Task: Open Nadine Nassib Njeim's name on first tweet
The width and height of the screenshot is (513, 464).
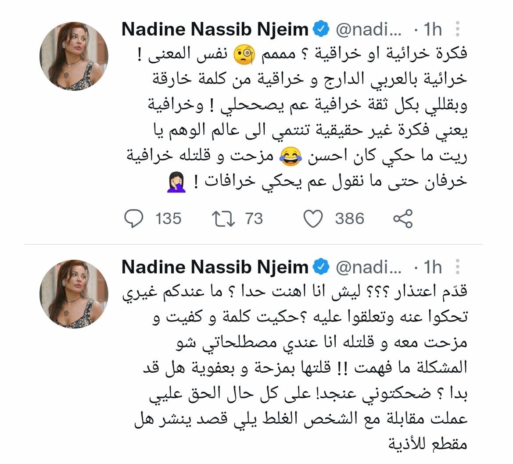Action: click(215, 29)
